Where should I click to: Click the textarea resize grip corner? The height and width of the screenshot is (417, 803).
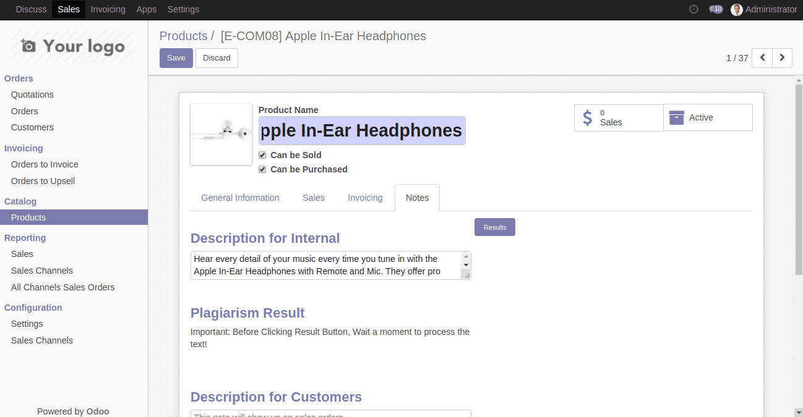point(466,274)
